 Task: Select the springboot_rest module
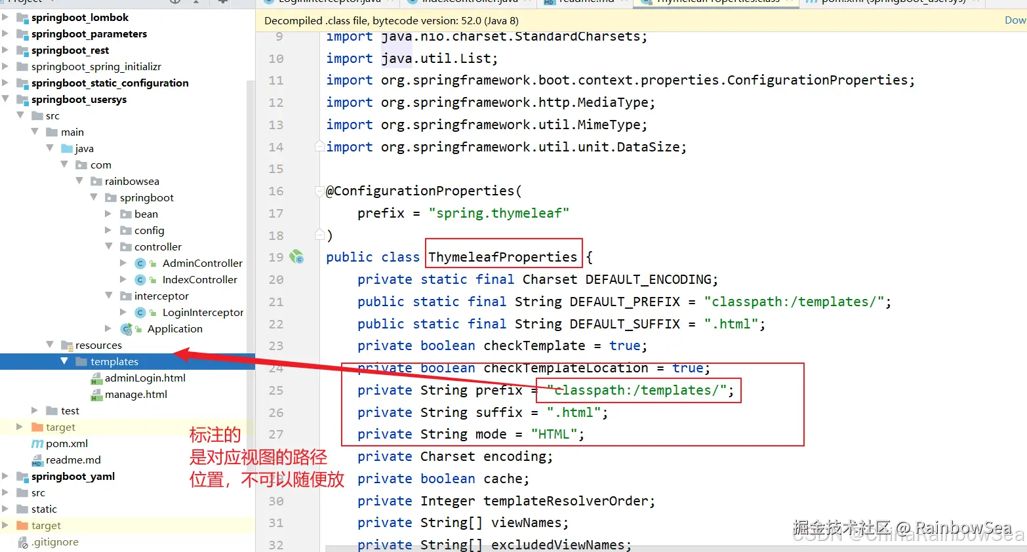click(x=70, y=50)
